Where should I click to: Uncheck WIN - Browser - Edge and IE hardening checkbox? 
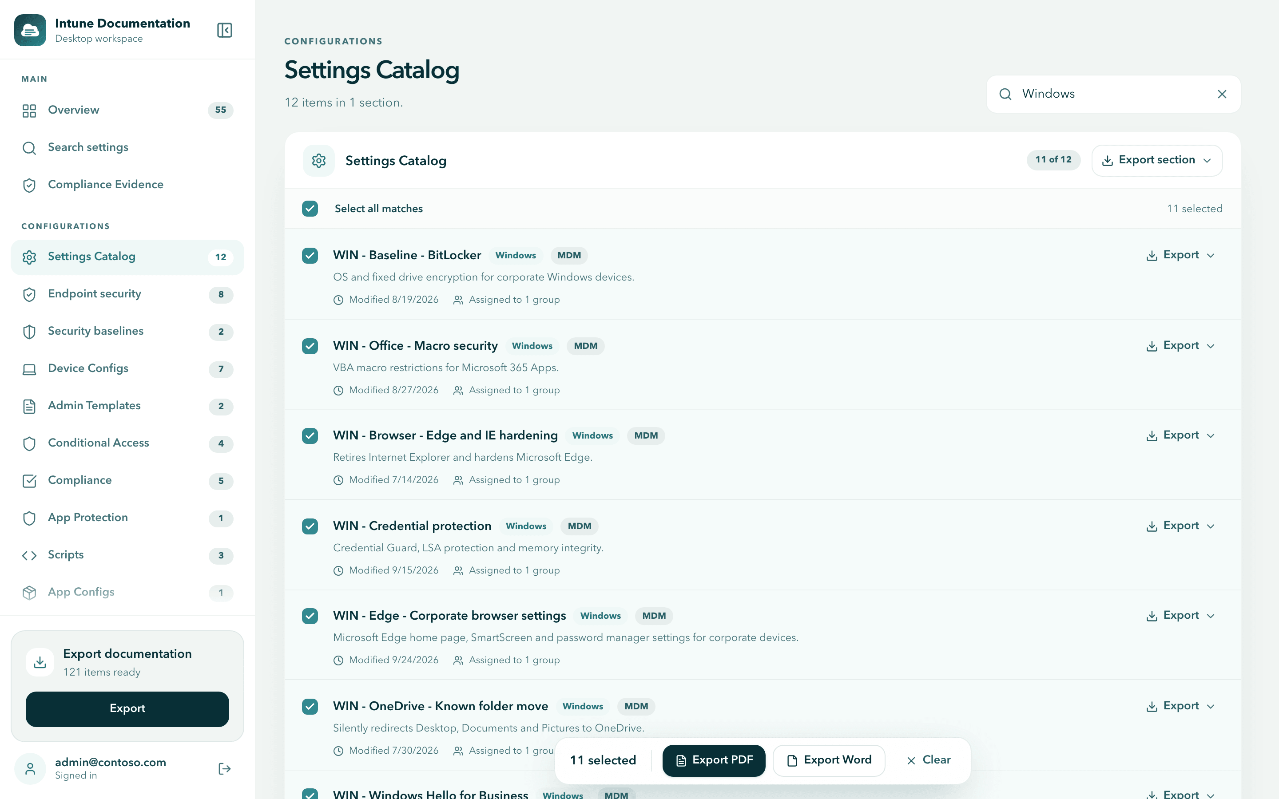[310, 436]
